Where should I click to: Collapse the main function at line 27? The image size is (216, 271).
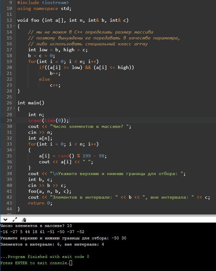point(14,109)
